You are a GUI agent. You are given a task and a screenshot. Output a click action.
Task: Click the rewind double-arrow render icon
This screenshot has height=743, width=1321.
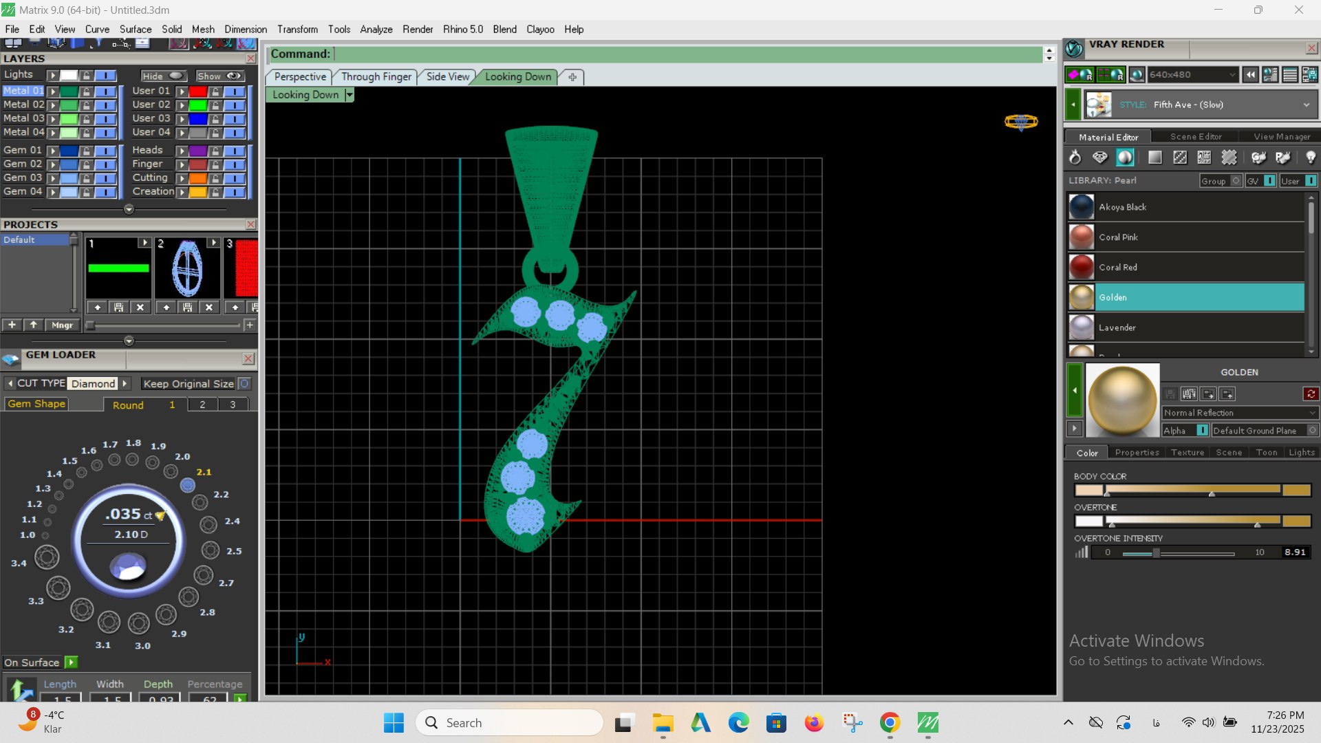point(1251,74)
